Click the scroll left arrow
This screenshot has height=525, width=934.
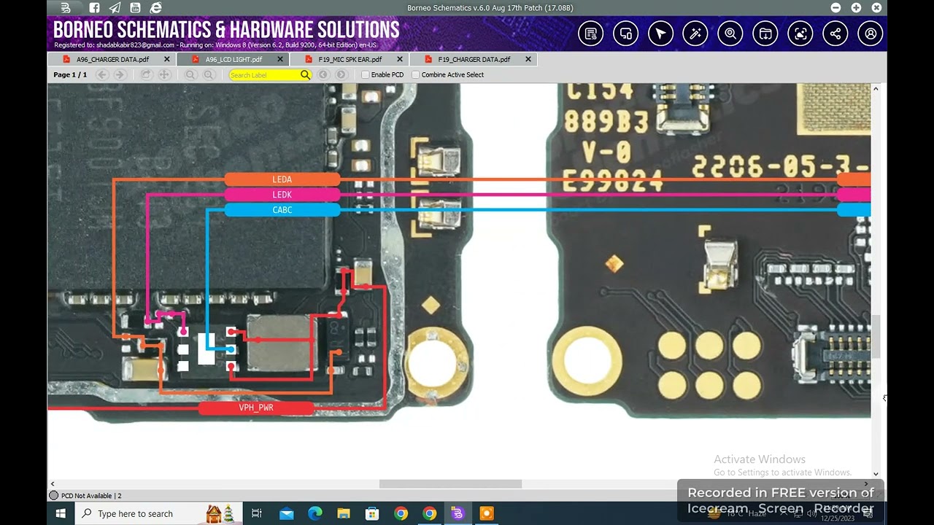(52, 484)
